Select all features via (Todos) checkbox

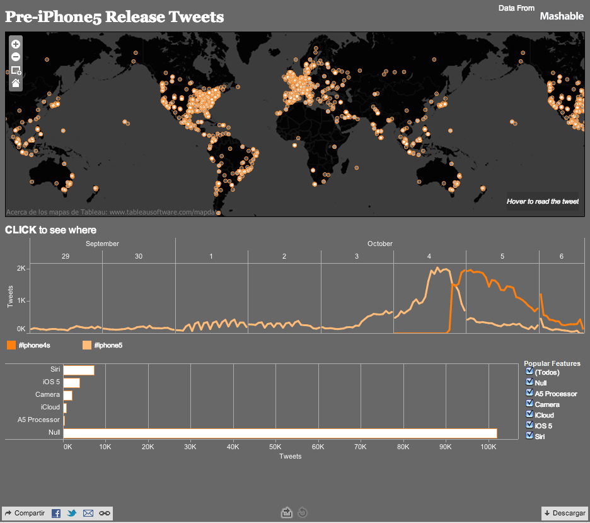529,371
